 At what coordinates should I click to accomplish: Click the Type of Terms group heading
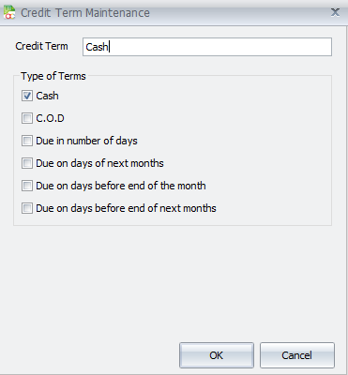[x=53, y=76]
